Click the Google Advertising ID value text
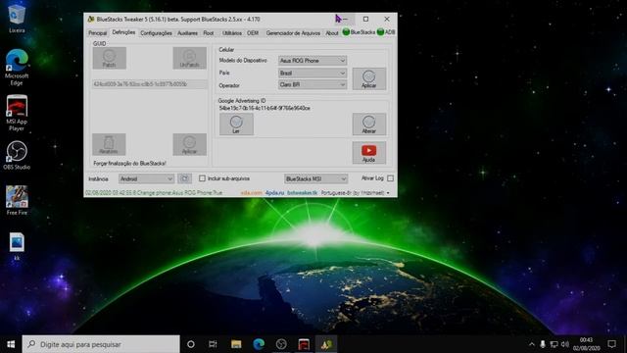Screen dimensions: 627x353 pos(265,108)
